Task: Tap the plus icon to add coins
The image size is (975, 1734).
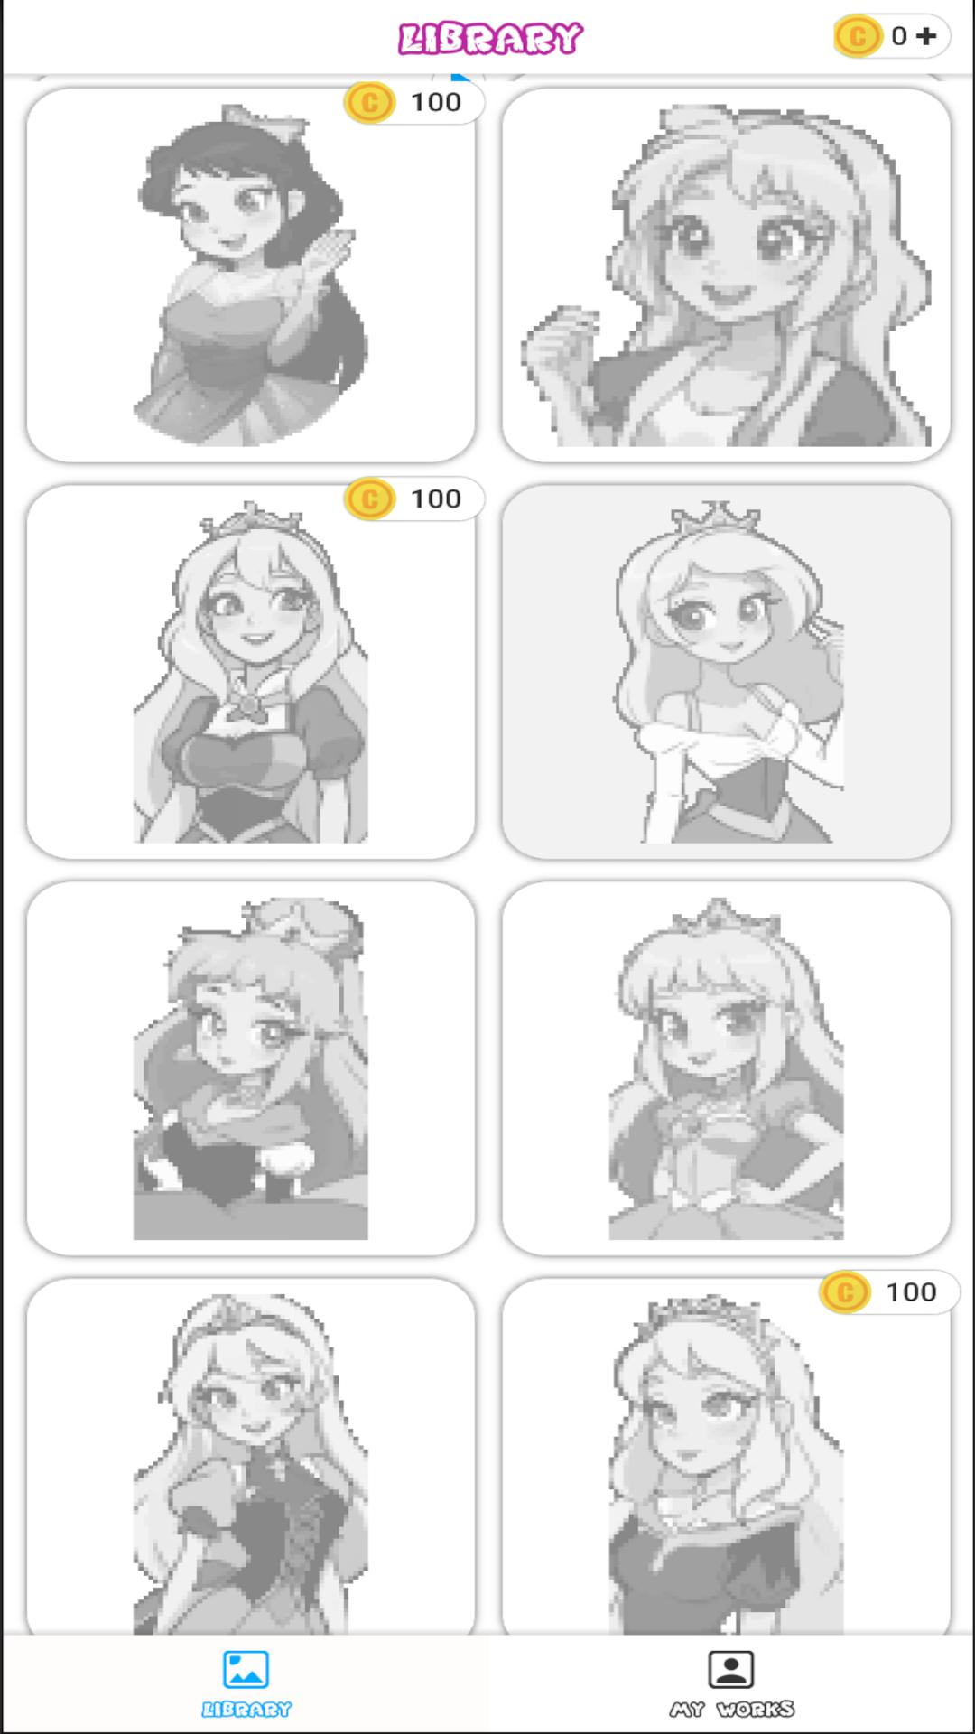Action: [926, 36]
